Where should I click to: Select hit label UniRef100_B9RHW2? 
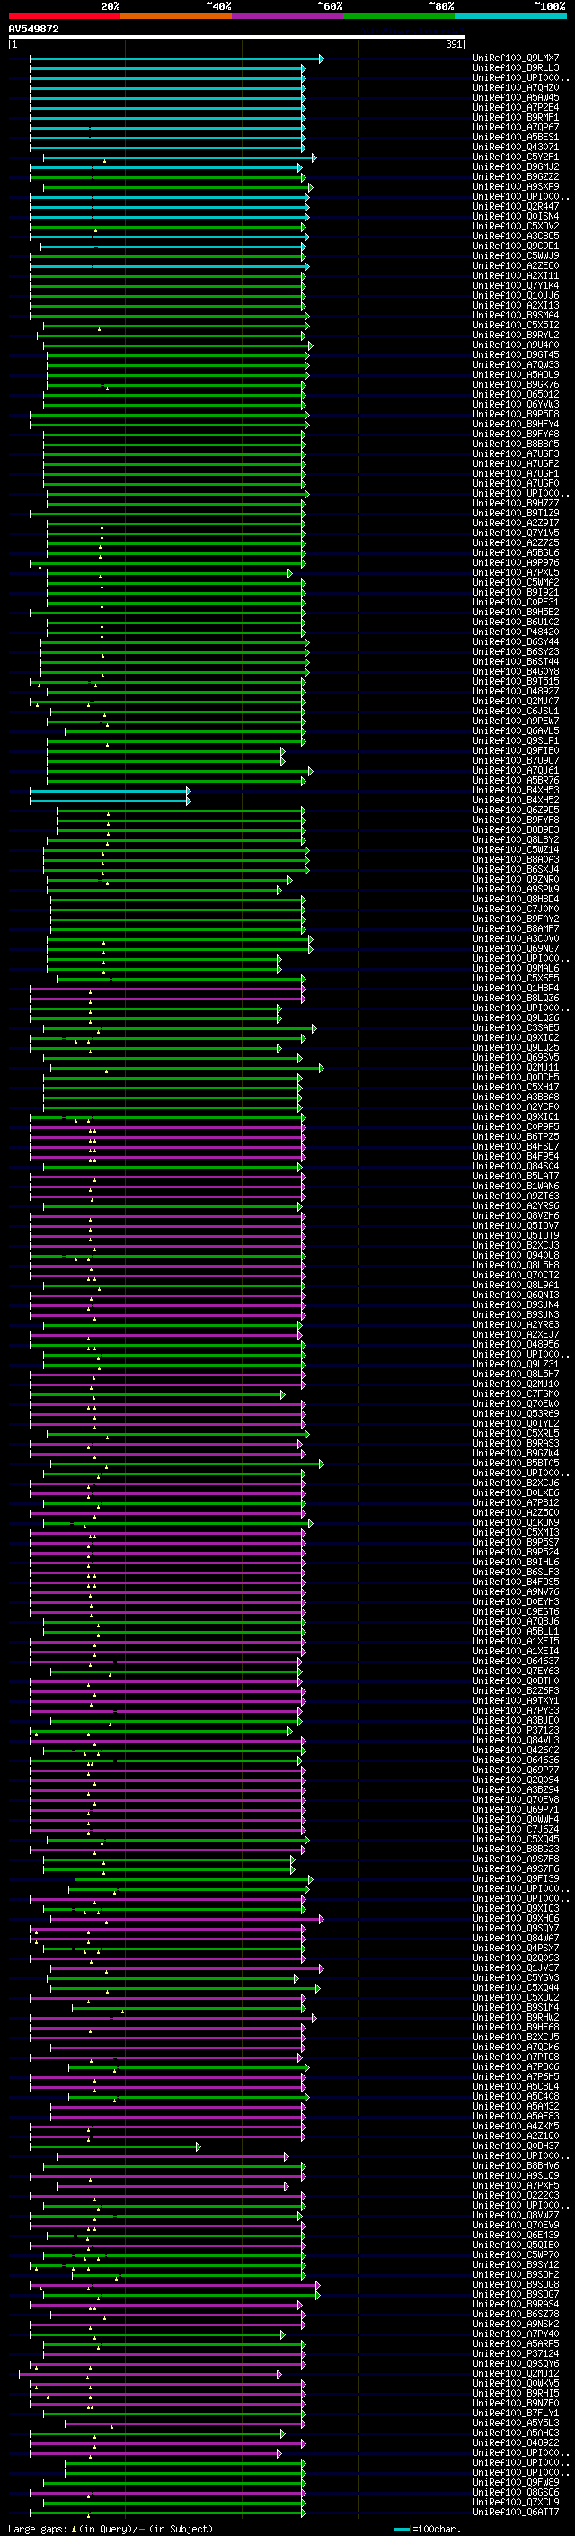pyautogui.click(x=516, y=2017)
